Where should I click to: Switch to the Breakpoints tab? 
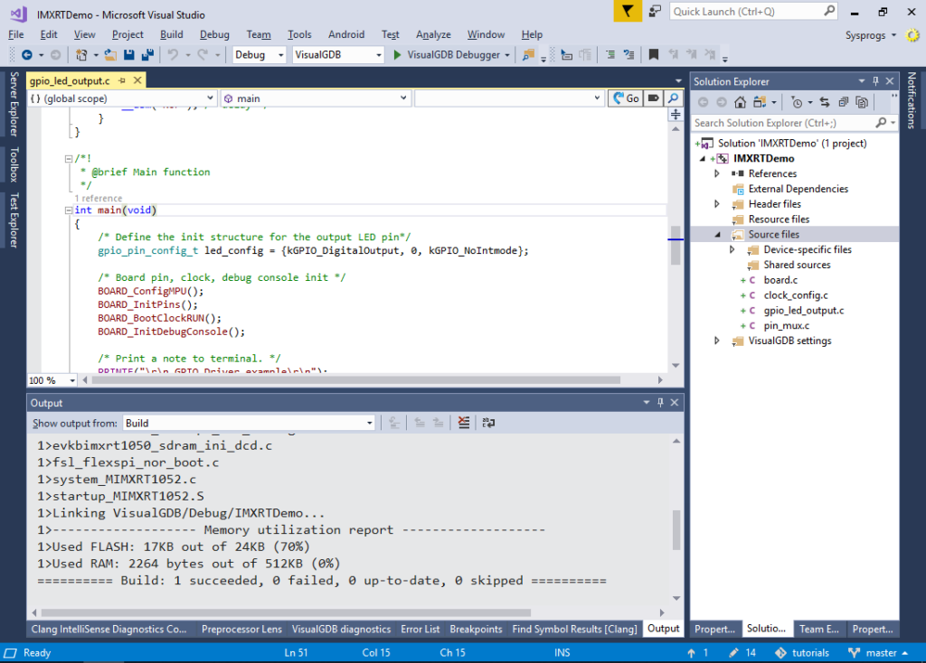coord(476,629)
